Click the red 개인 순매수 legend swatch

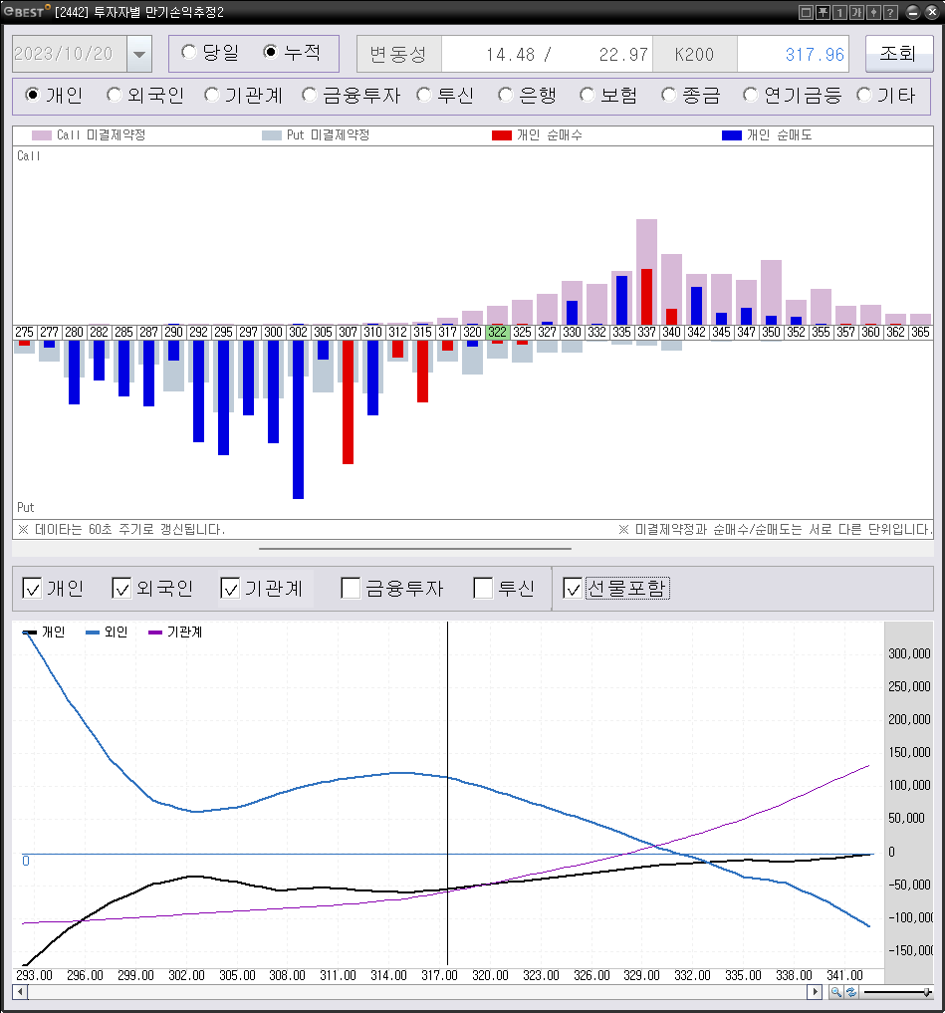(x=502, y=135)
